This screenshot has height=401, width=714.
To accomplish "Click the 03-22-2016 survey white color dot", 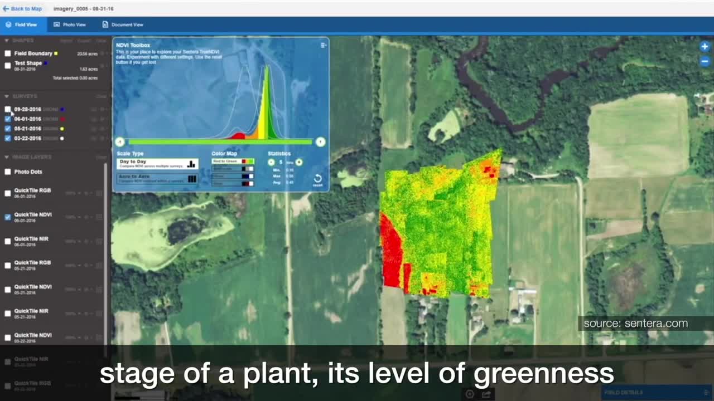I will coord(62,138).
